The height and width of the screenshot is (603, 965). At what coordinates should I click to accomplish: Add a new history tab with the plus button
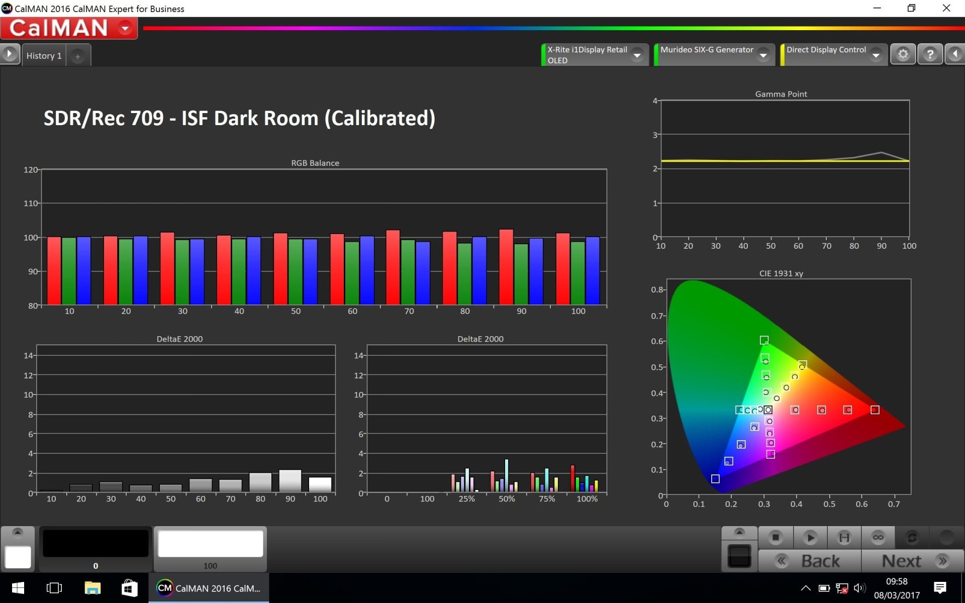78,57
